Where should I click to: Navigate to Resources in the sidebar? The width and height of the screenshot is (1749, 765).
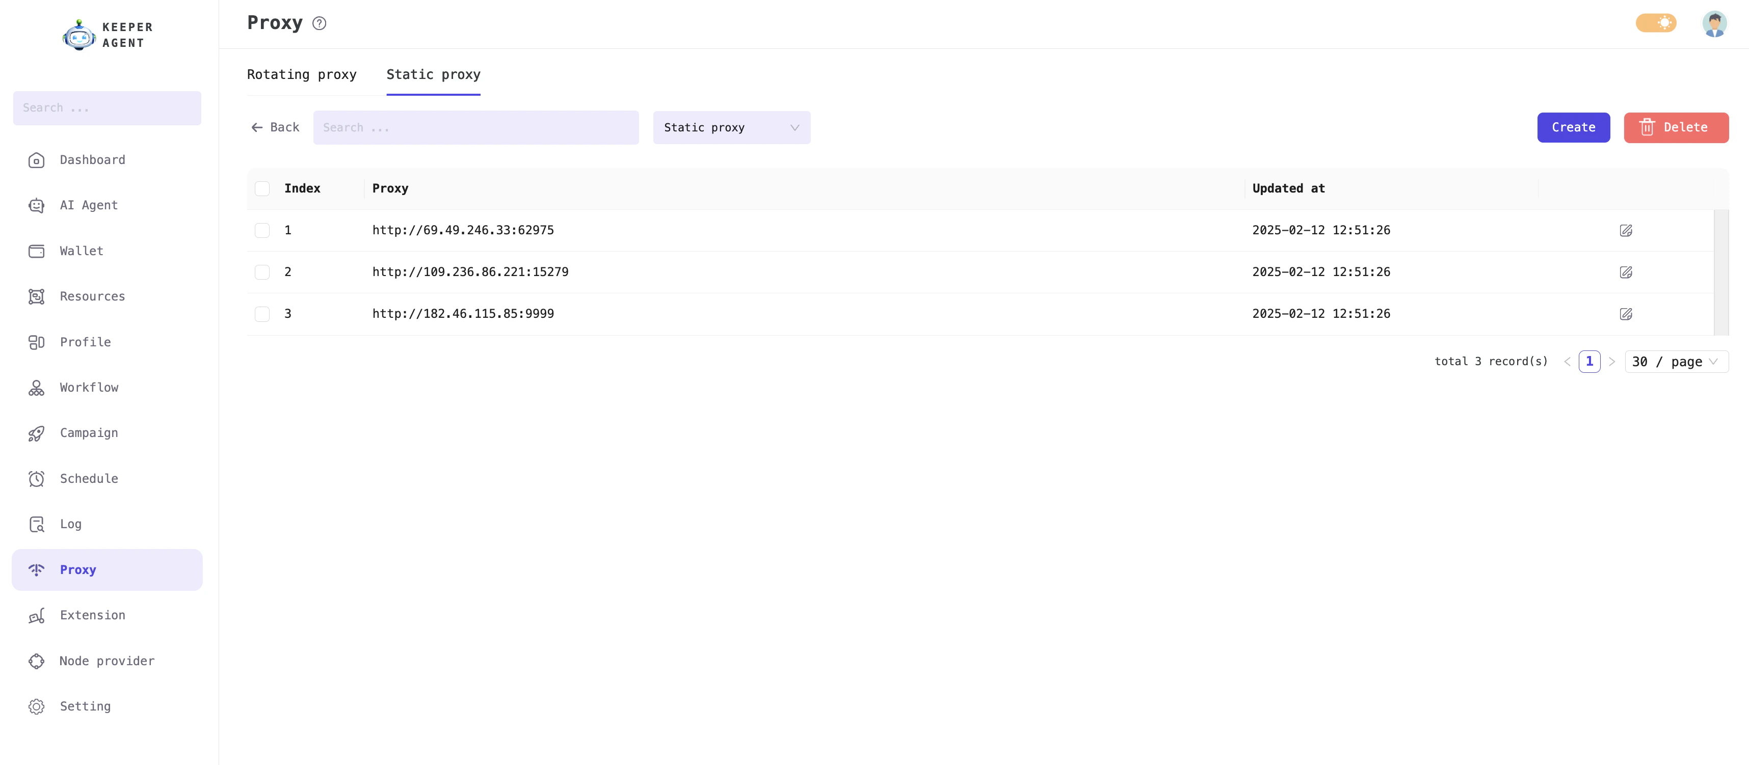92,296
